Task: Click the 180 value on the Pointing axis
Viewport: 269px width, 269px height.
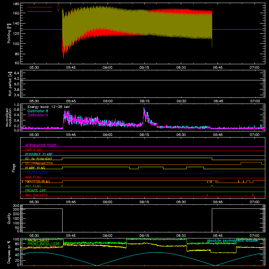Action: pyautogui.click(x=16, y=4)
